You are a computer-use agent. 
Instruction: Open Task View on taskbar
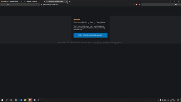pyautogui.click(x=11, y=100)
